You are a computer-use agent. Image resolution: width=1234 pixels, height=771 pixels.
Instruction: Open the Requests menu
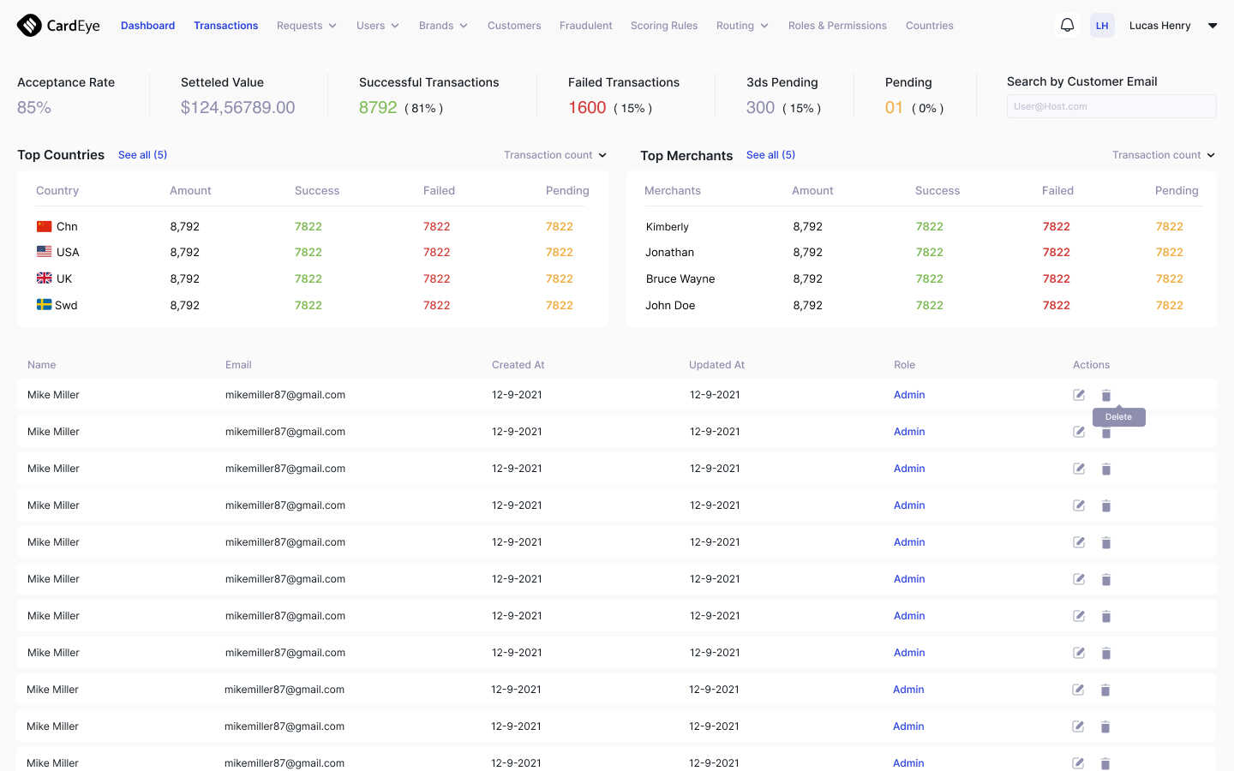tap(306, 26)
